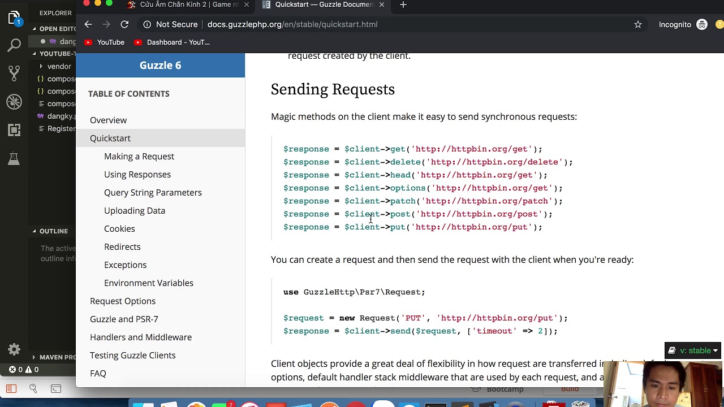Open Testing Guzzle Clients page
The image size is (724, 407).
(x=133, y=355)
